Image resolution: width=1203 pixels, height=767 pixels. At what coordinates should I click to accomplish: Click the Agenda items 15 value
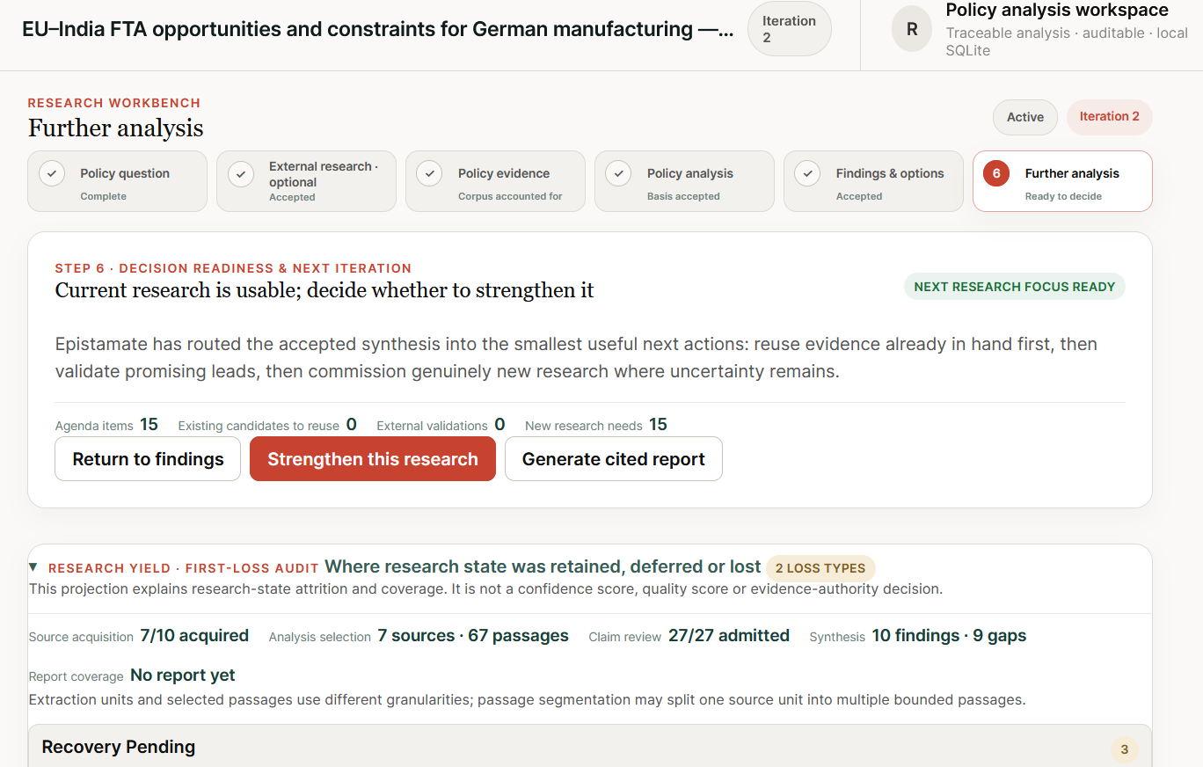click(x=149, y=425)
